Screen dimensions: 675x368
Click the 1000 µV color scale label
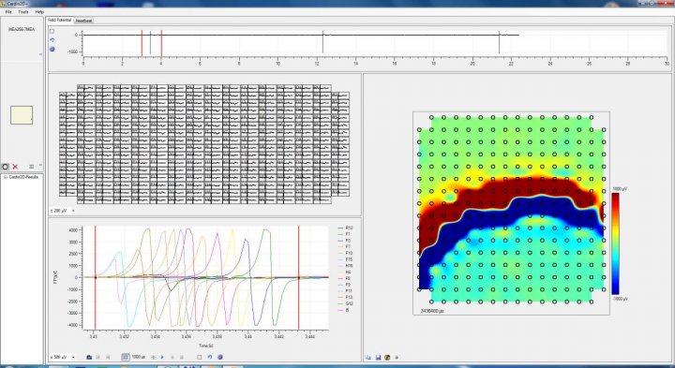click(619, 189)
